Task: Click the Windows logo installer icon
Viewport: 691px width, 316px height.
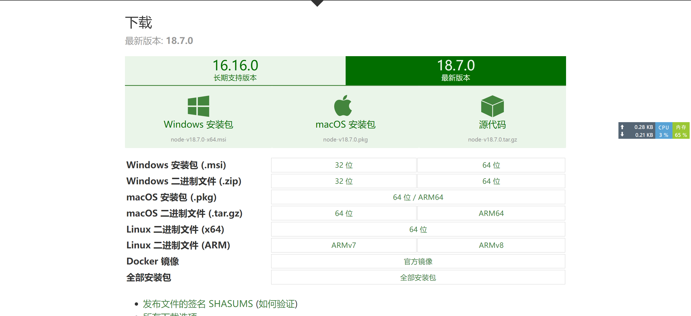Action: tap(198, 106)
